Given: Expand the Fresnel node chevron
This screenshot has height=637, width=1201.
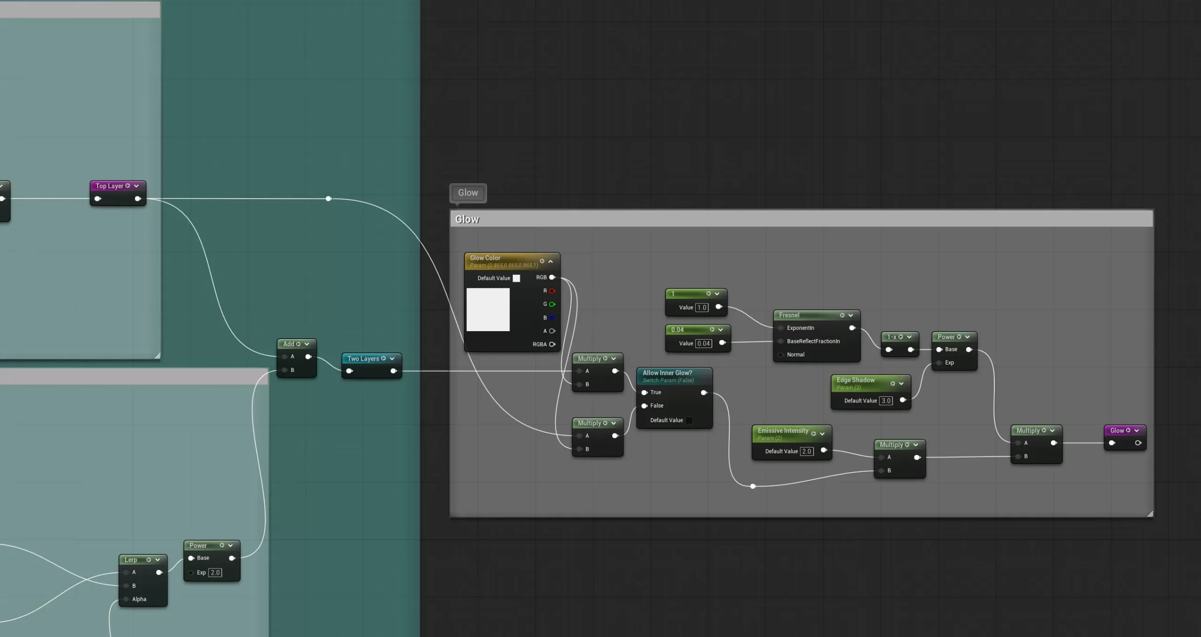Looking at the screenshot, I should [x=851, y=315].
